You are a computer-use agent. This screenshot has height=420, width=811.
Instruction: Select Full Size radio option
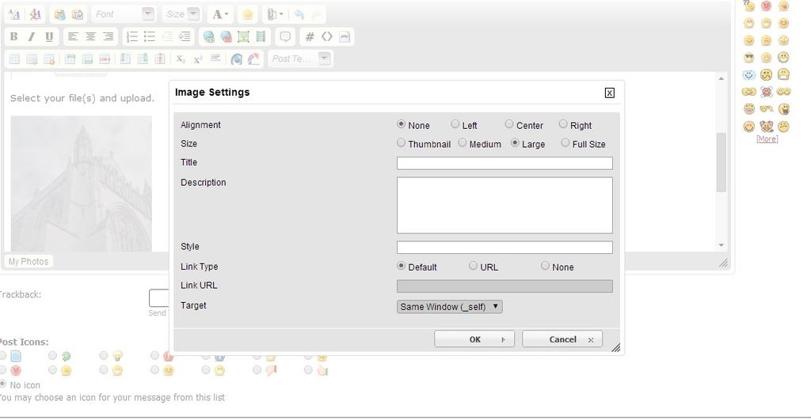565,143
